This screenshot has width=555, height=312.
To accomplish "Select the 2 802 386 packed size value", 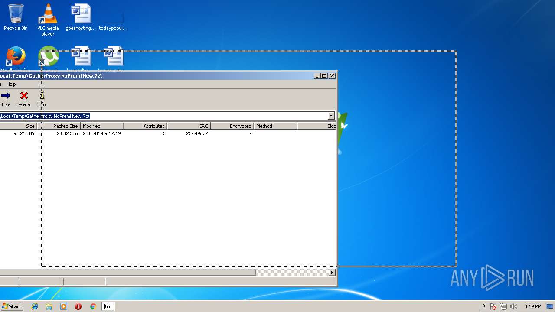I will coord(67,133).
